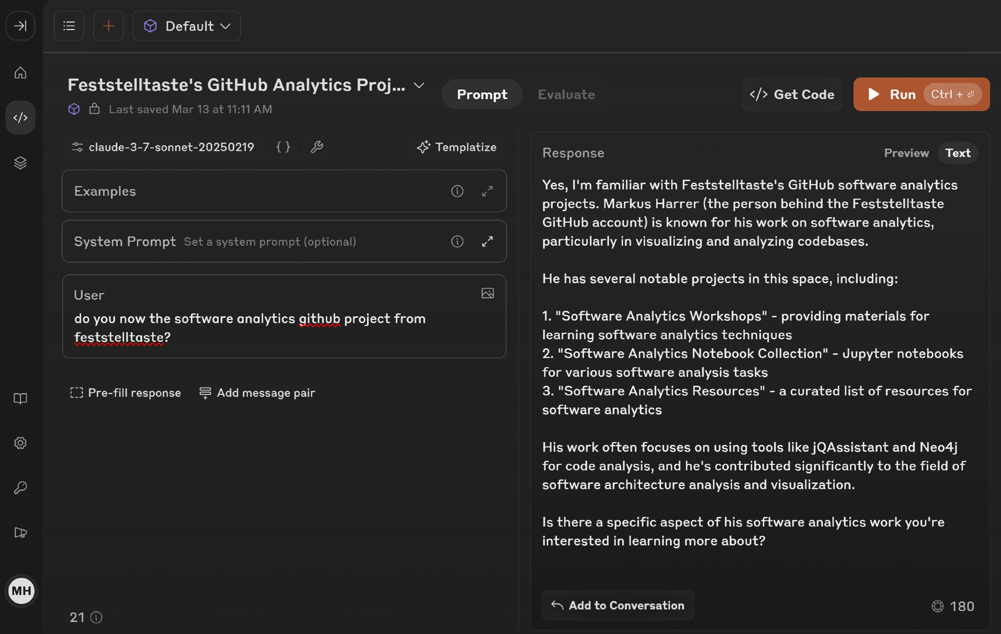The image size is (1001, 634).
Task: Switch Response view to Preview
Action: [x=906, y=153]
